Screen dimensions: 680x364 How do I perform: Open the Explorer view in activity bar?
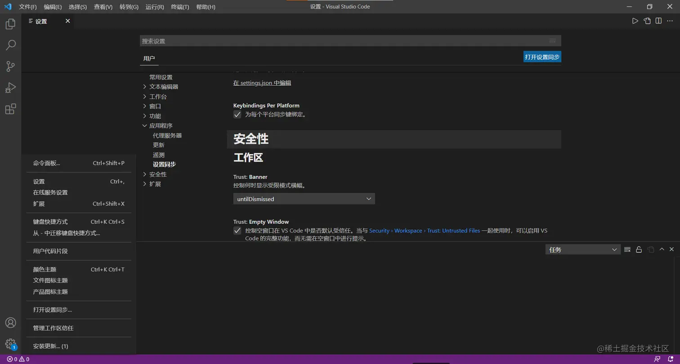point(10,24)
